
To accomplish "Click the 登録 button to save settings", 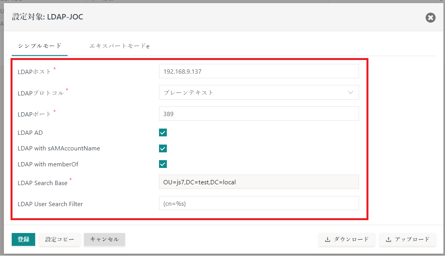I will [23, 240].
